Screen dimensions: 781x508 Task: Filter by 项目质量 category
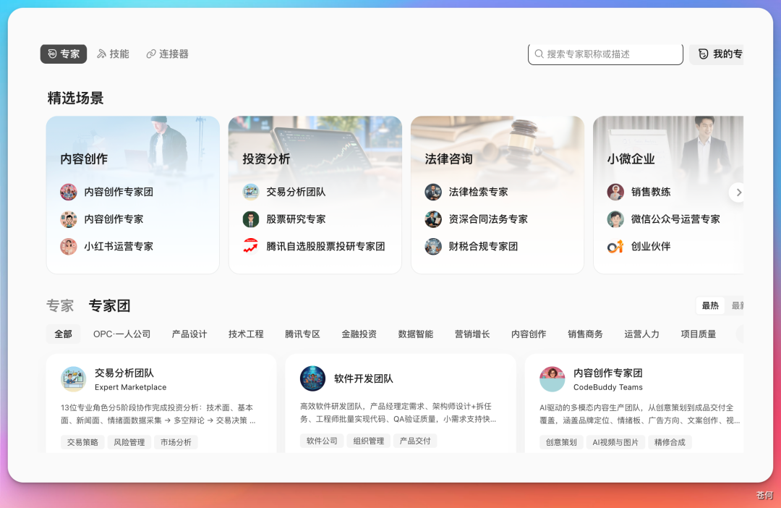[699, 334]
